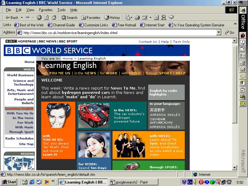Click the Discuss toolbar icon
Viewport: 248px width, 186px height.
coord(156,17)
